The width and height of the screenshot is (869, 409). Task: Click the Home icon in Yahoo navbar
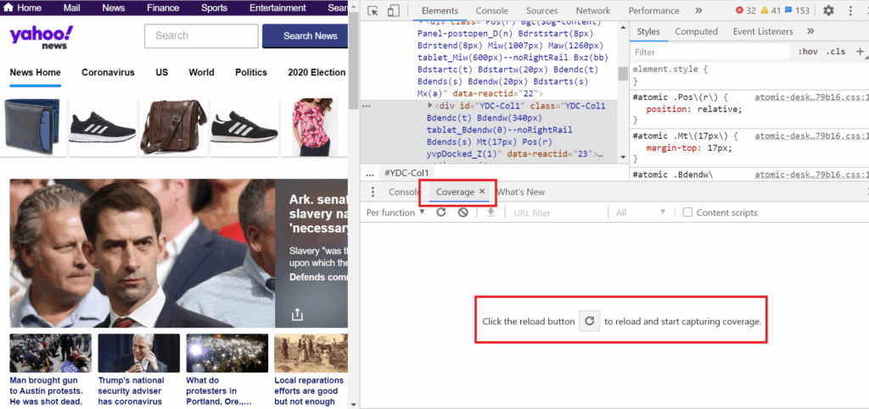pos(7,8)
